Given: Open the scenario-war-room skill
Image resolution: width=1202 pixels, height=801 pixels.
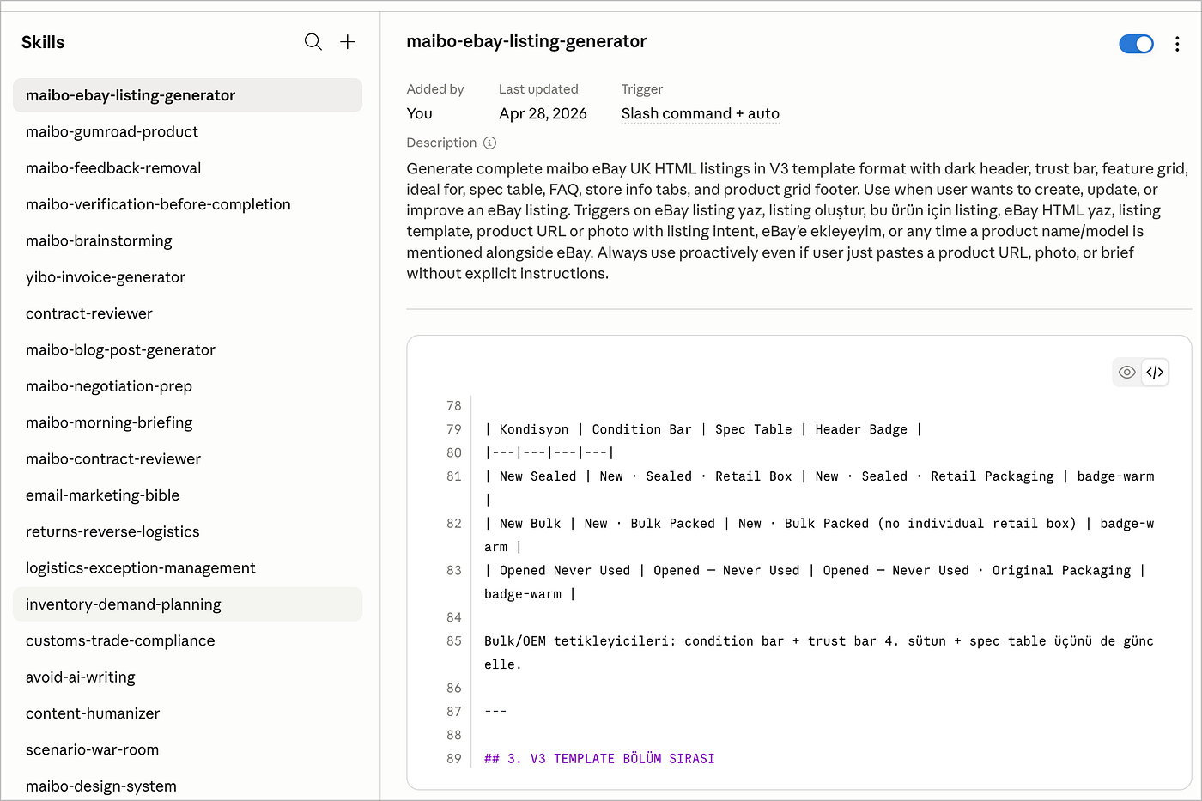Looking at the screenshot, I should 187,749.
